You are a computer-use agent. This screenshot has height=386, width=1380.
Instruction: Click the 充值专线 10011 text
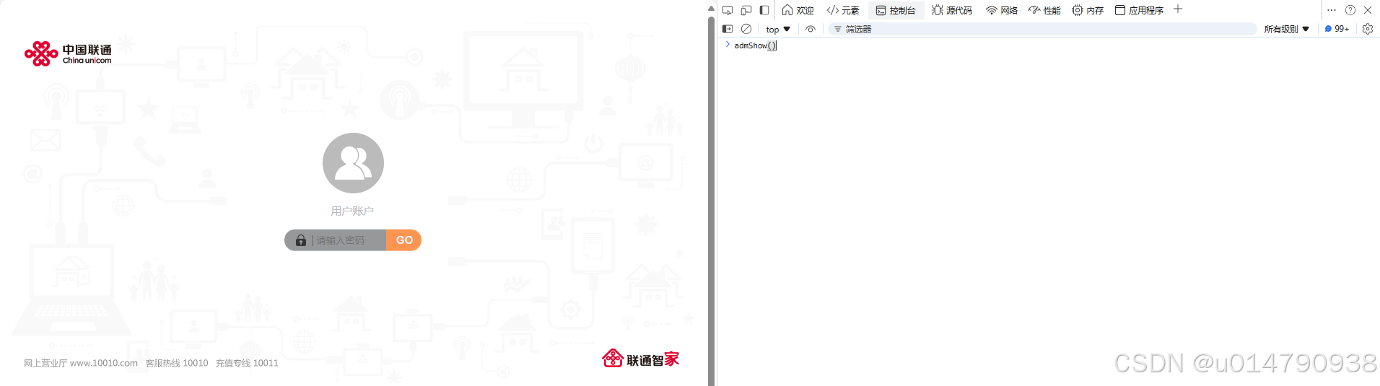(247, 363)
